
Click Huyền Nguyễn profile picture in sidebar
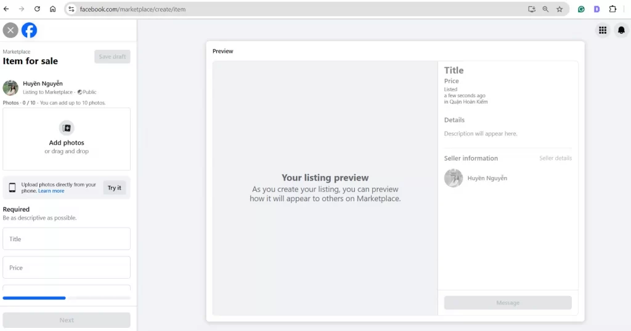10,87
